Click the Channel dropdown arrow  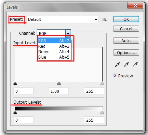68,33
